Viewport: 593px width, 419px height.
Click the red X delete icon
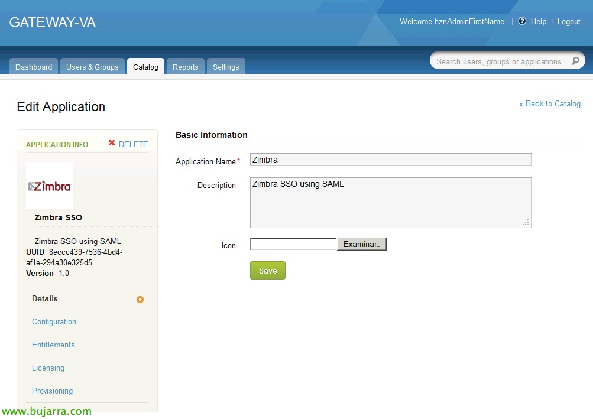click(112, 143)
